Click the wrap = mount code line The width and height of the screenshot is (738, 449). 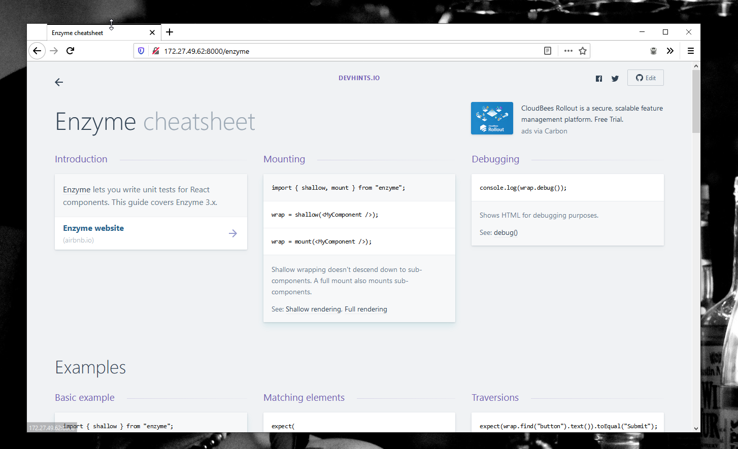point(321,241)
